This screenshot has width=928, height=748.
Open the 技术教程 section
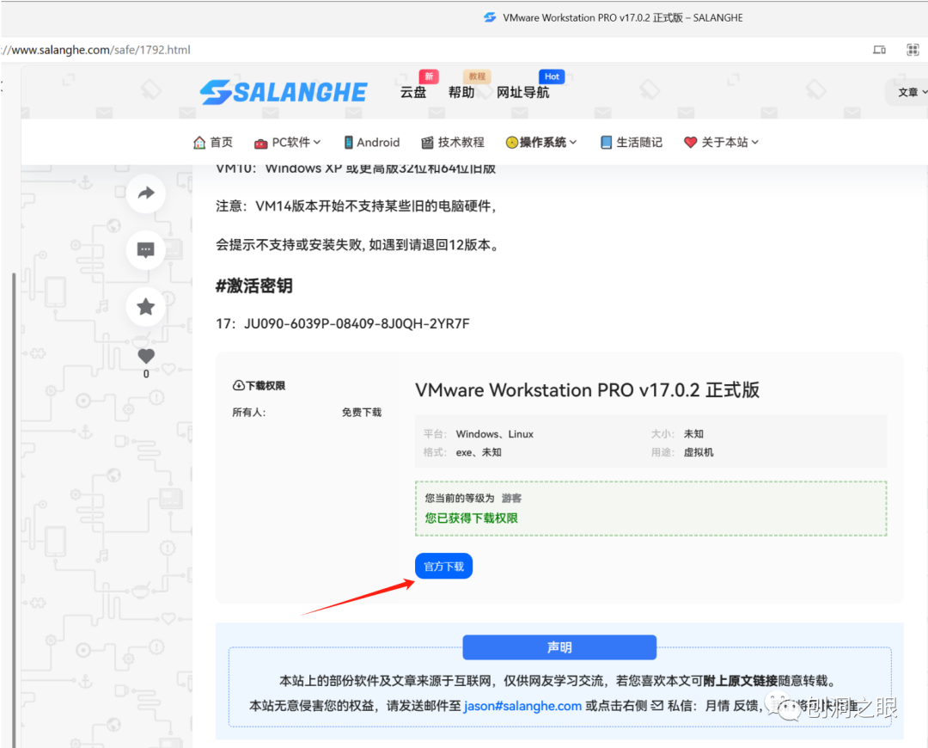(x=453, y=142)
